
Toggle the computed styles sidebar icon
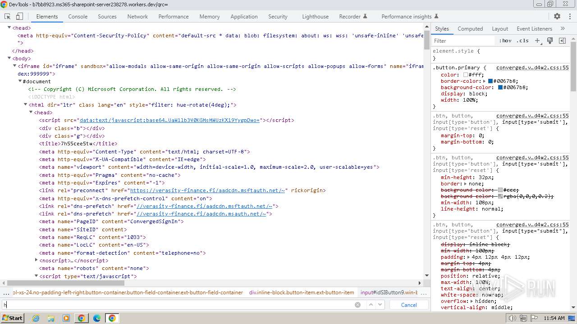(562, 40)
